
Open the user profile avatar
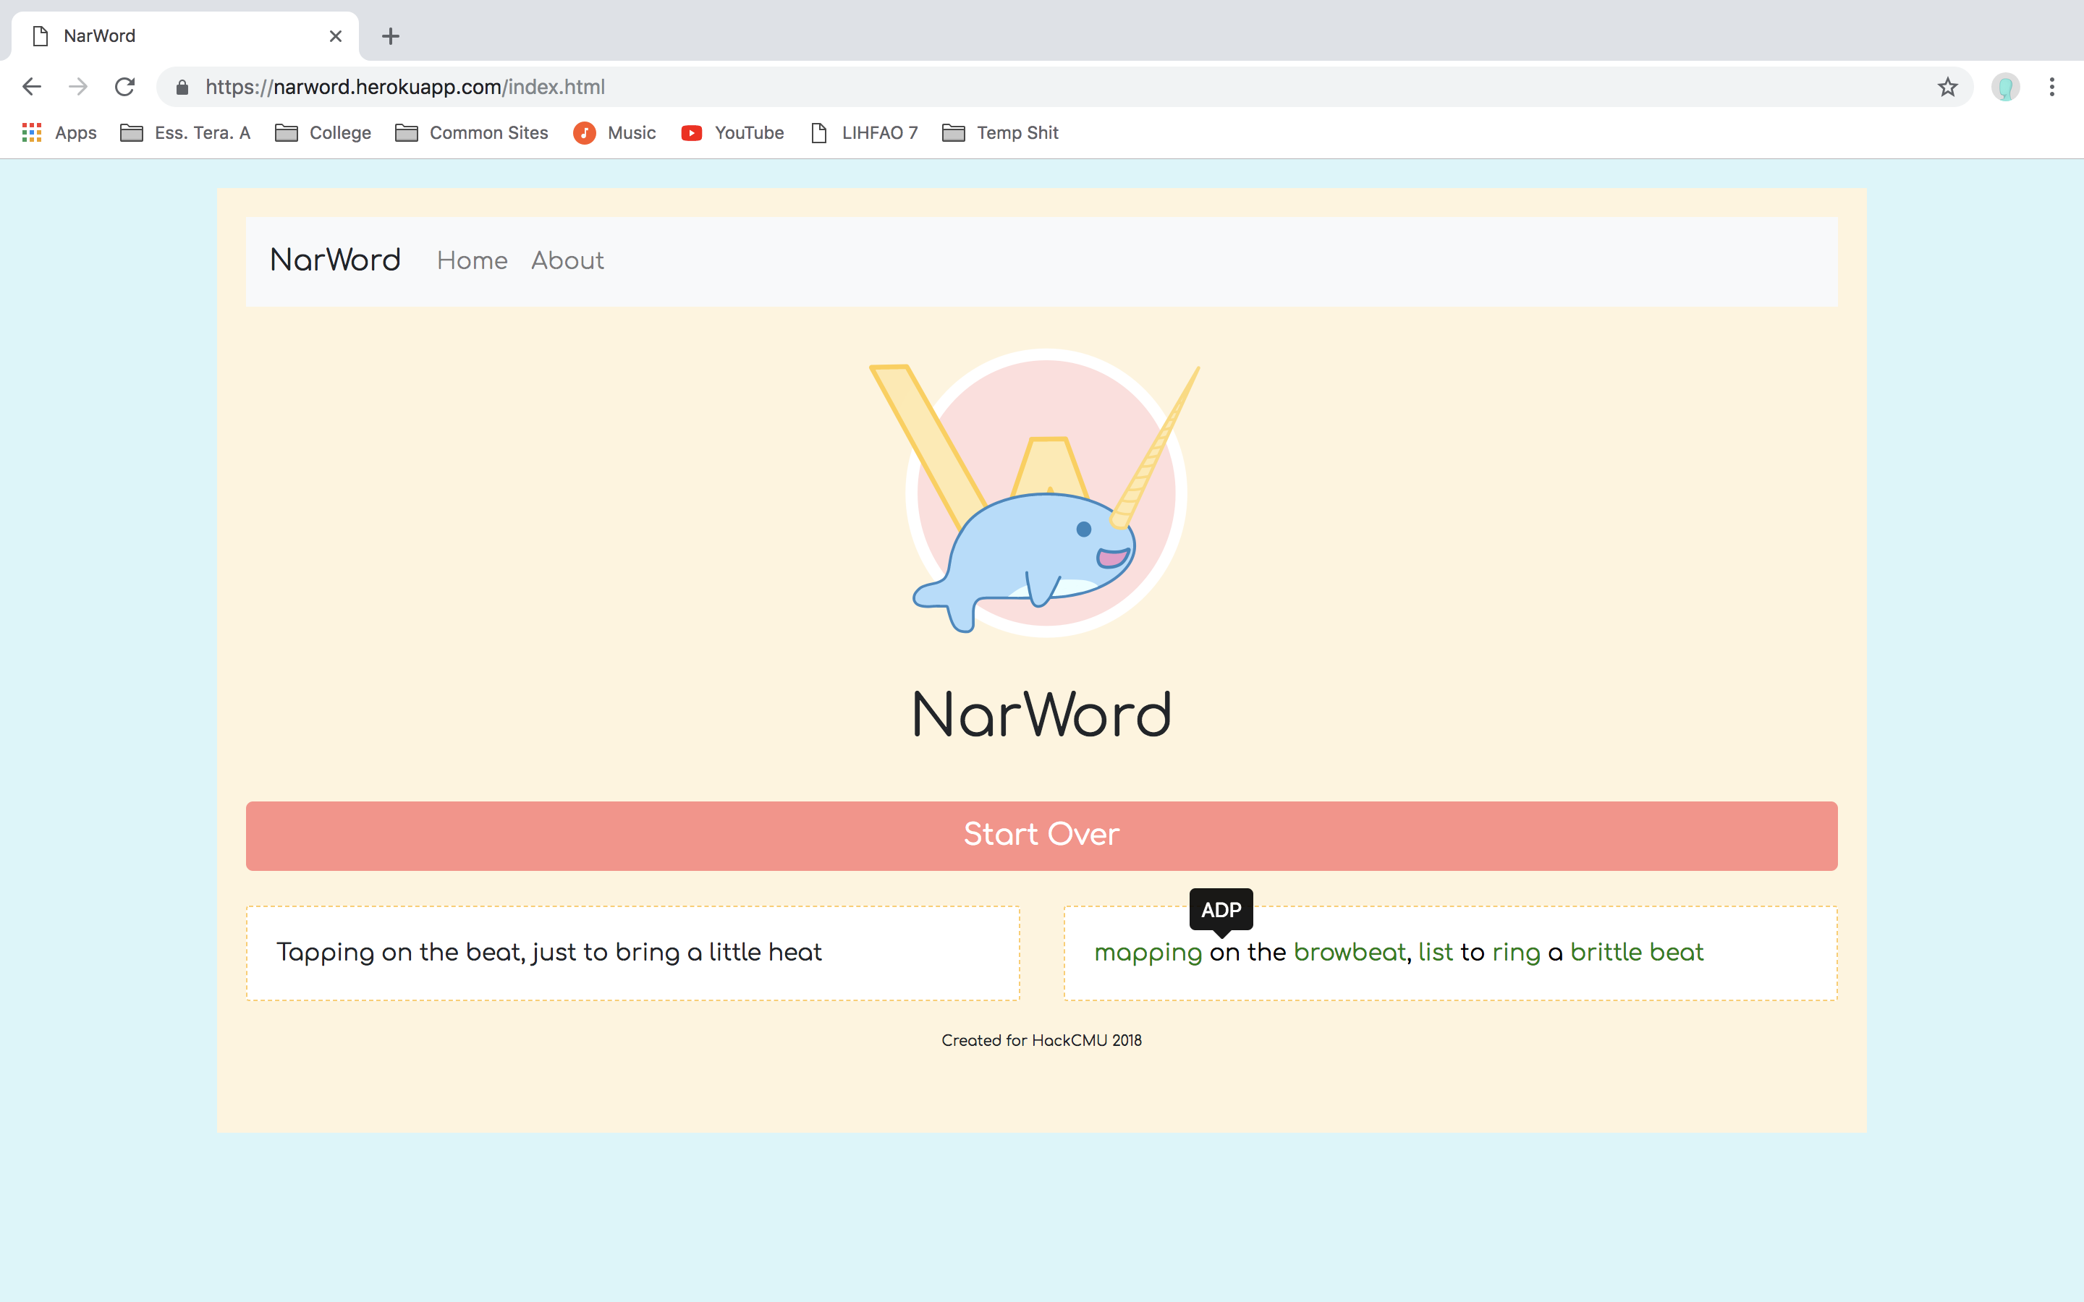pos(2005,87)
